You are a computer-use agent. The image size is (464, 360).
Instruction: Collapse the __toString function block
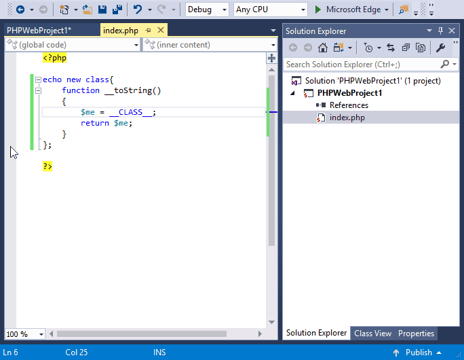pos(38,90)
